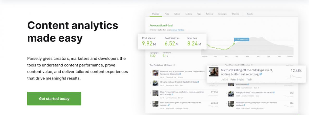Click the 456 views value

tap(292, 103)
